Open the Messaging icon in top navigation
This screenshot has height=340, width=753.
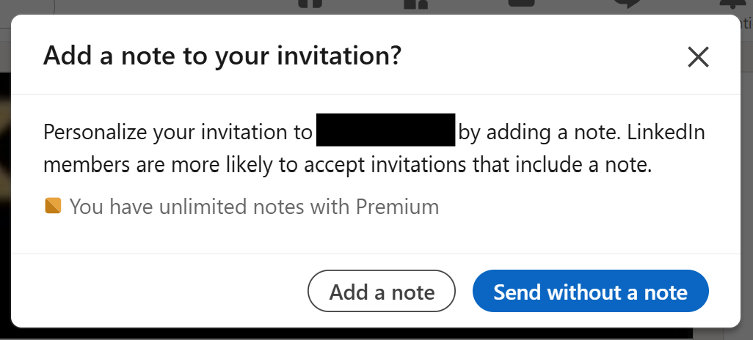[x=627, y=4]
